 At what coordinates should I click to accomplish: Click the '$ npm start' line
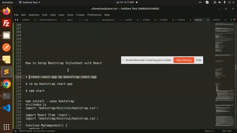[35, 91]
